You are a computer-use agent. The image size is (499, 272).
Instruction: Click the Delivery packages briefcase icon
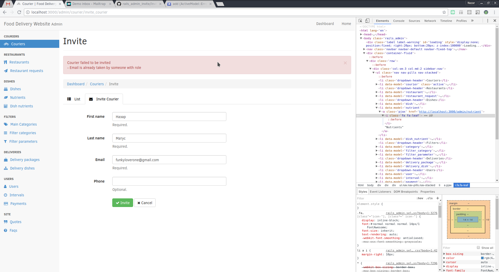click(6, 160)
